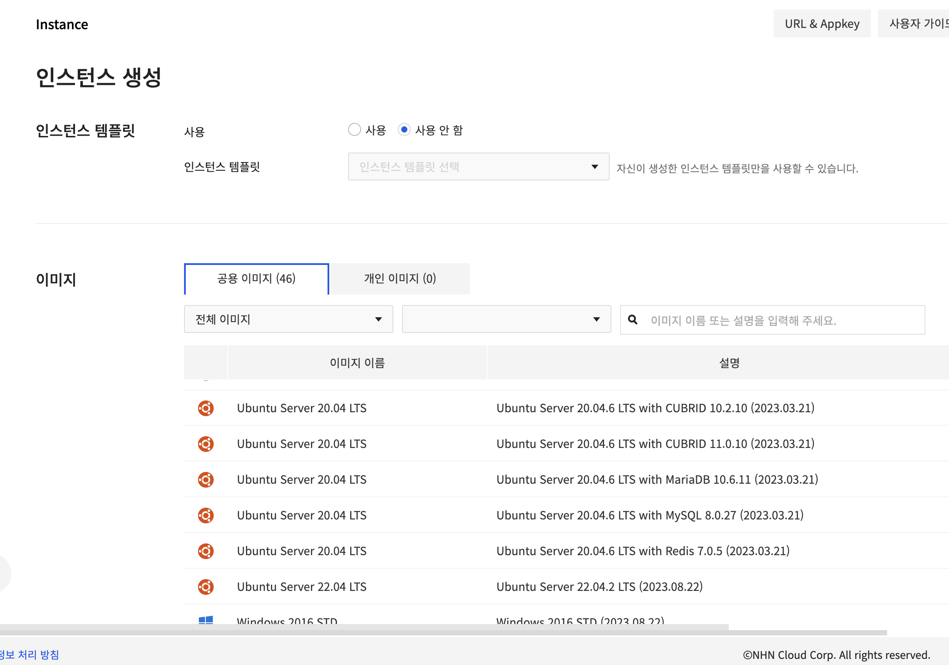Click Windows logo icon for Windows 2016 STD
Screen dimensions: 949x665
[205, 620]
